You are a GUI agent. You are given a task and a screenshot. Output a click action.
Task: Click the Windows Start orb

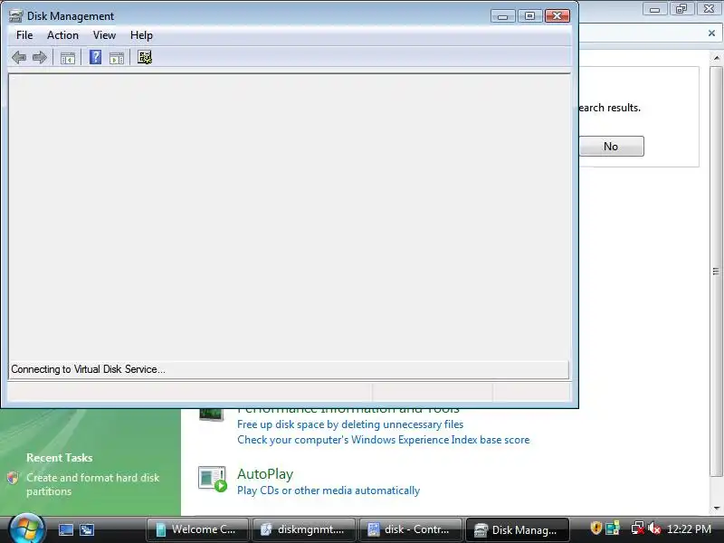[x=27, y=529]
